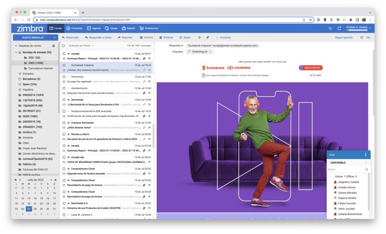Click the Archivo button
386x234 pixels.
146,37
